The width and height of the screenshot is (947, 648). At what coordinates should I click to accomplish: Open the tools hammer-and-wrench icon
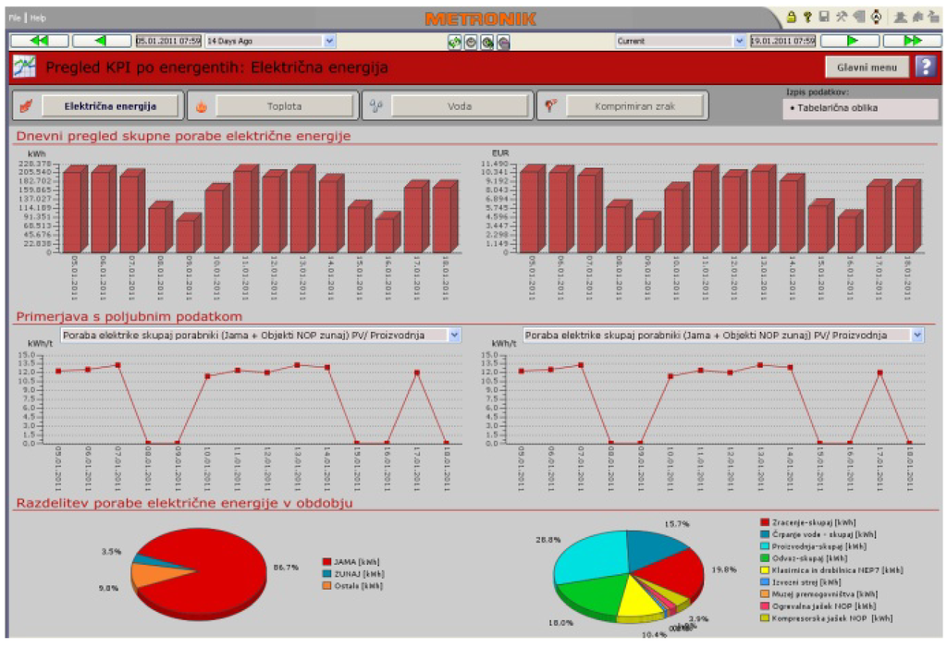[x=841, y=17]
